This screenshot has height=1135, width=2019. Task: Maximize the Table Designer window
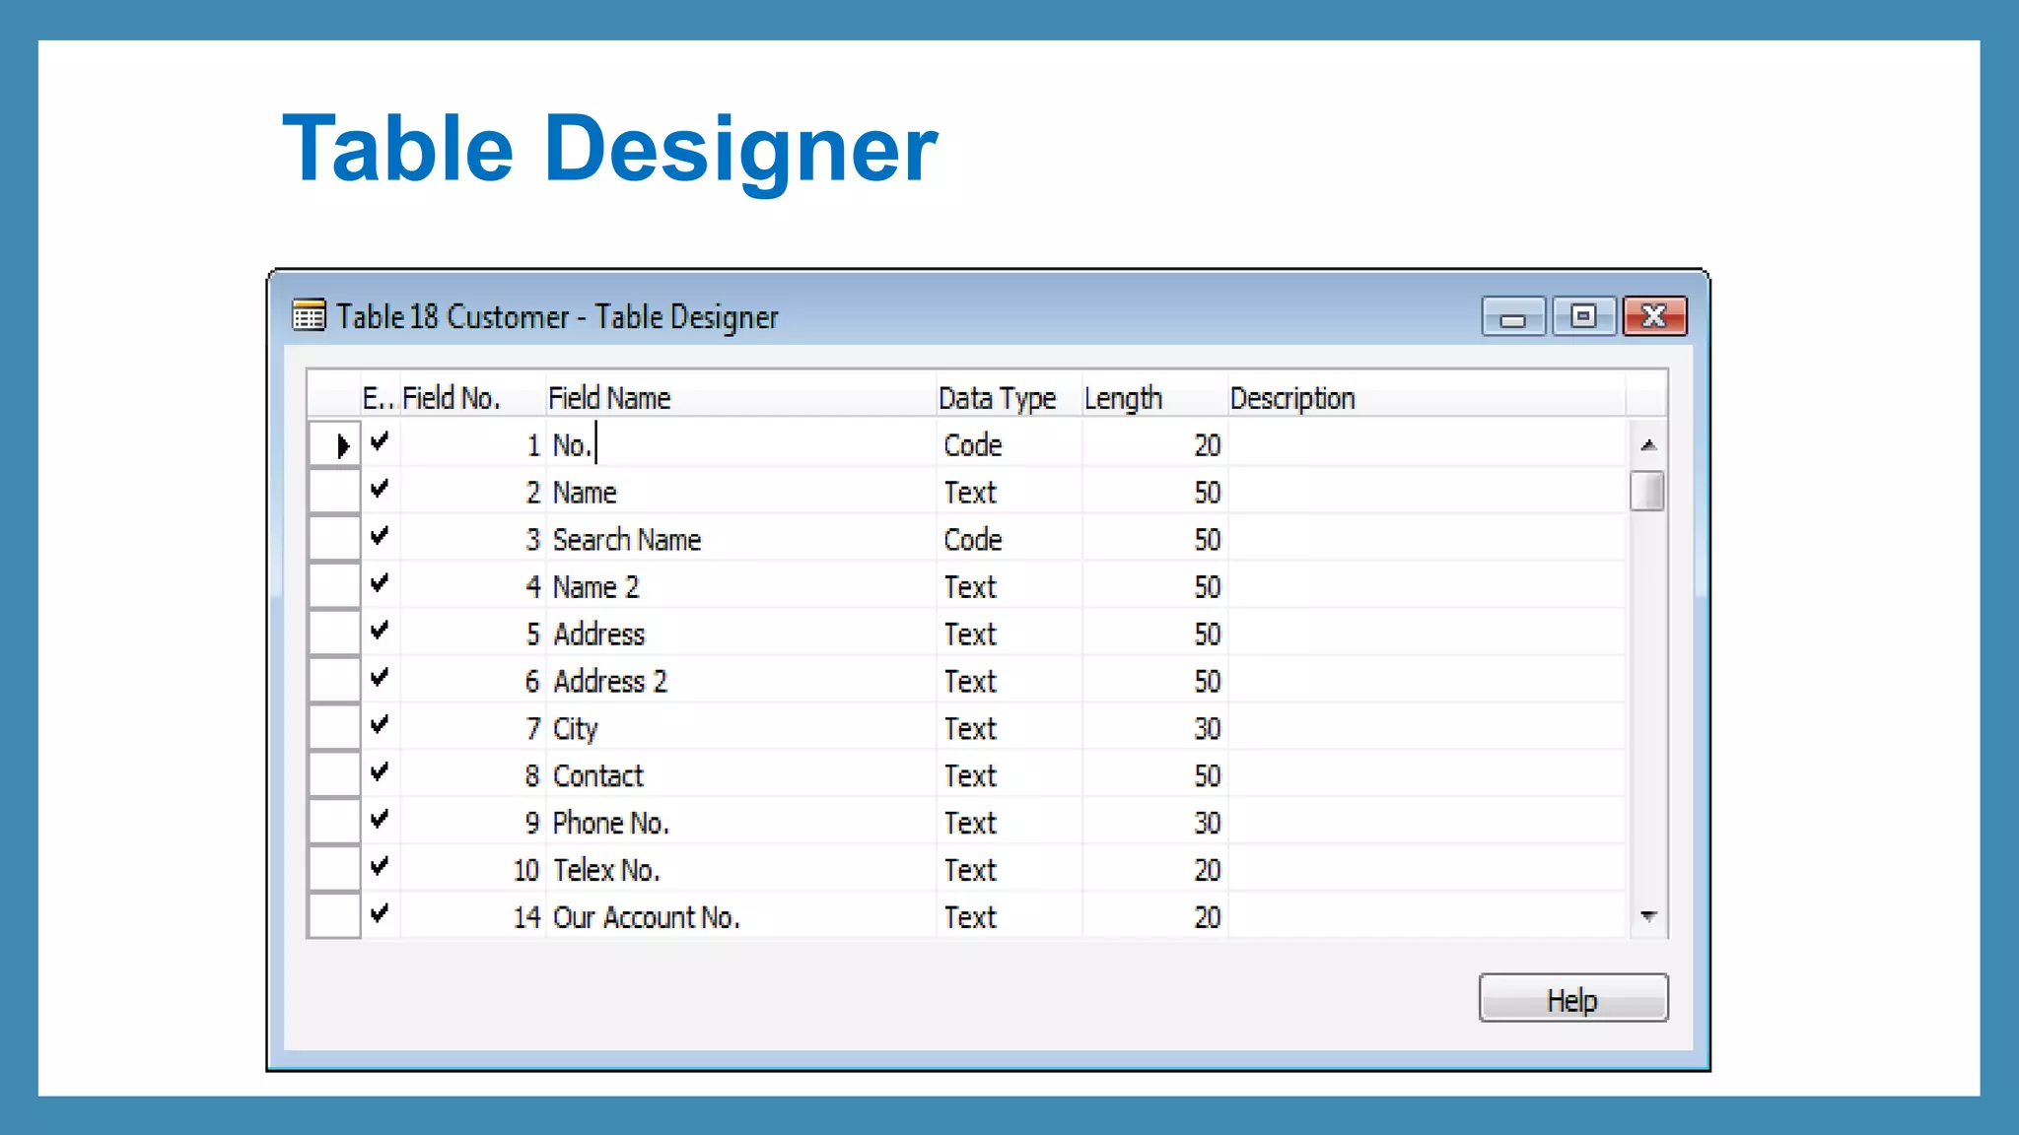pyautogui.click(x=1583, y=317)
